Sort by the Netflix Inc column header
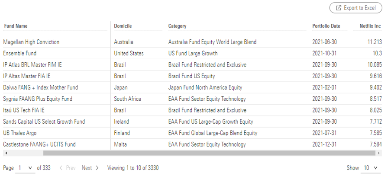 370,26
